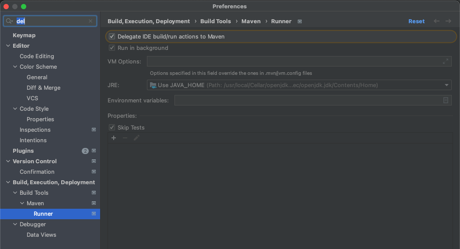Image resolution: width=460 pixels, height=249 pixels.
Task: Collapse the Editor tree section
Action: [x=8, y=46]
